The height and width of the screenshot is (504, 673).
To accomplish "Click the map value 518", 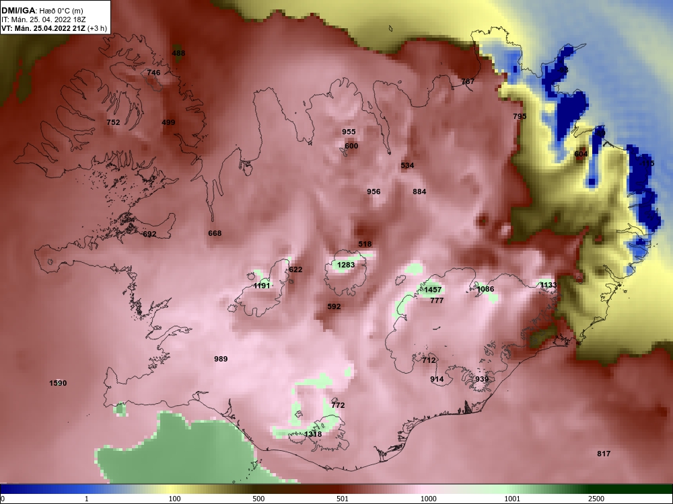I will coord(365,244).
